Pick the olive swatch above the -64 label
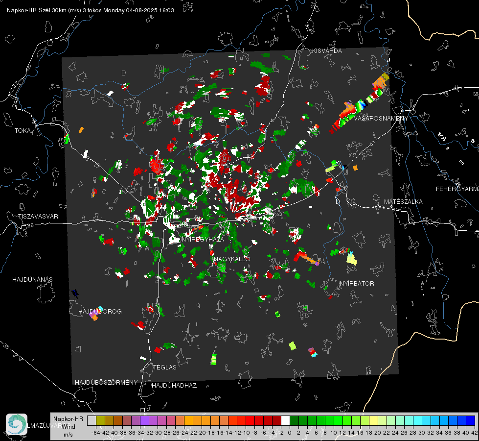The height and width of the screenshot is (441, 479). [x=100, y=420]
